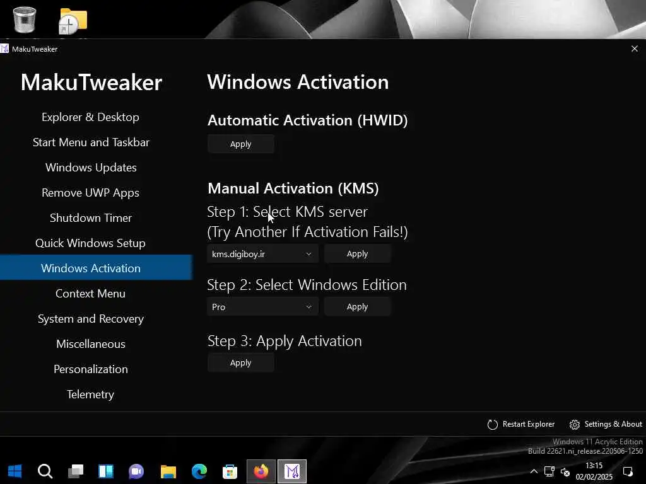Viewport: 646px width, 484px height.
Task: Open File Explorer from taskbar
Action: [168, 471]
